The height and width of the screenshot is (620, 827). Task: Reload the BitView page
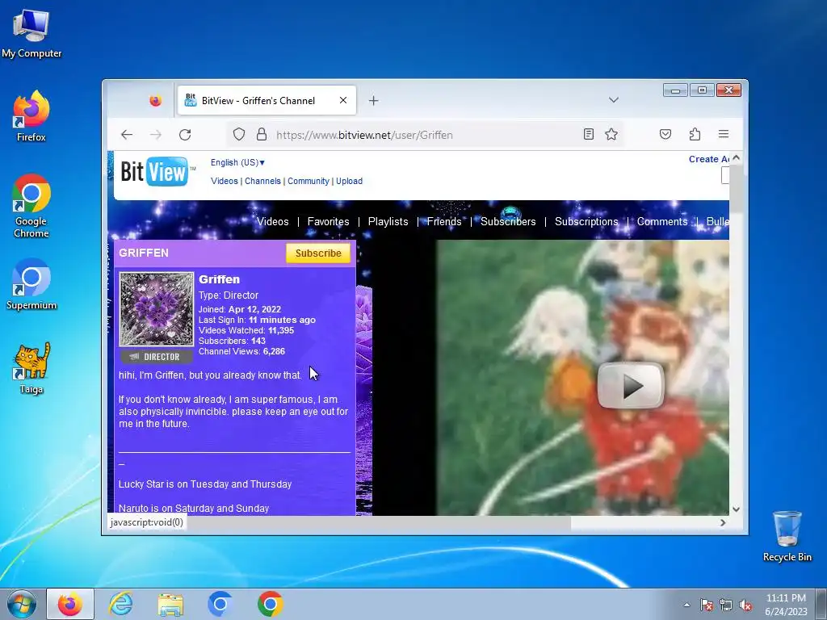click(185, 135)
